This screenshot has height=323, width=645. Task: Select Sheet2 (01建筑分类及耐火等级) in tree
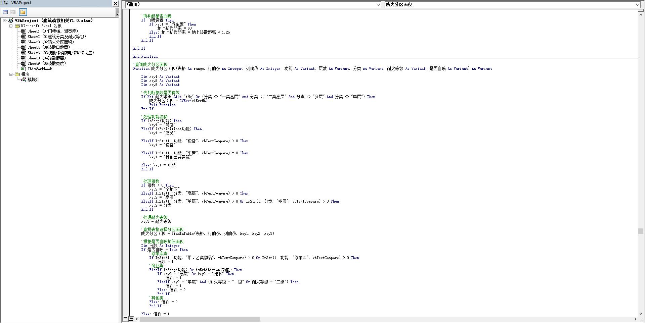tap(57, 37)
